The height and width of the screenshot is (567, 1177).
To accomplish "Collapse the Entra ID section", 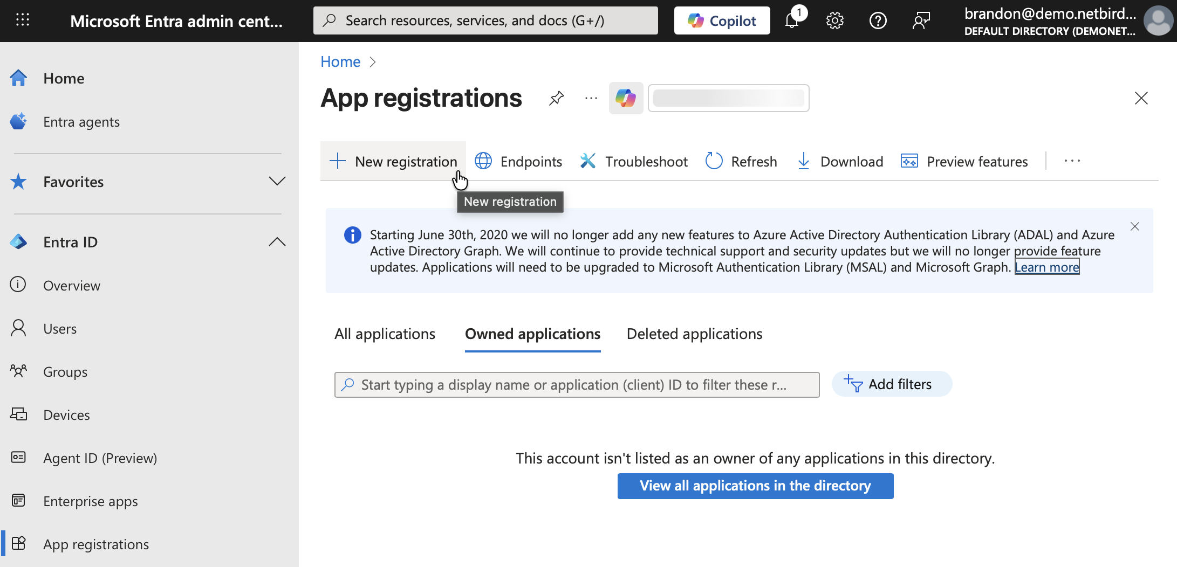I will pyautogui.click(x=277, y=241).
